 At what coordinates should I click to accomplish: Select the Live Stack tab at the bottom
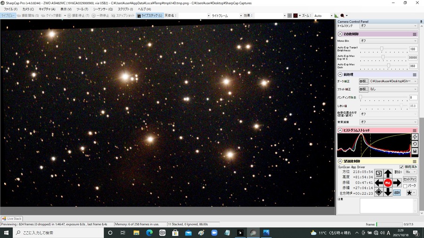[x=12, y=219]
